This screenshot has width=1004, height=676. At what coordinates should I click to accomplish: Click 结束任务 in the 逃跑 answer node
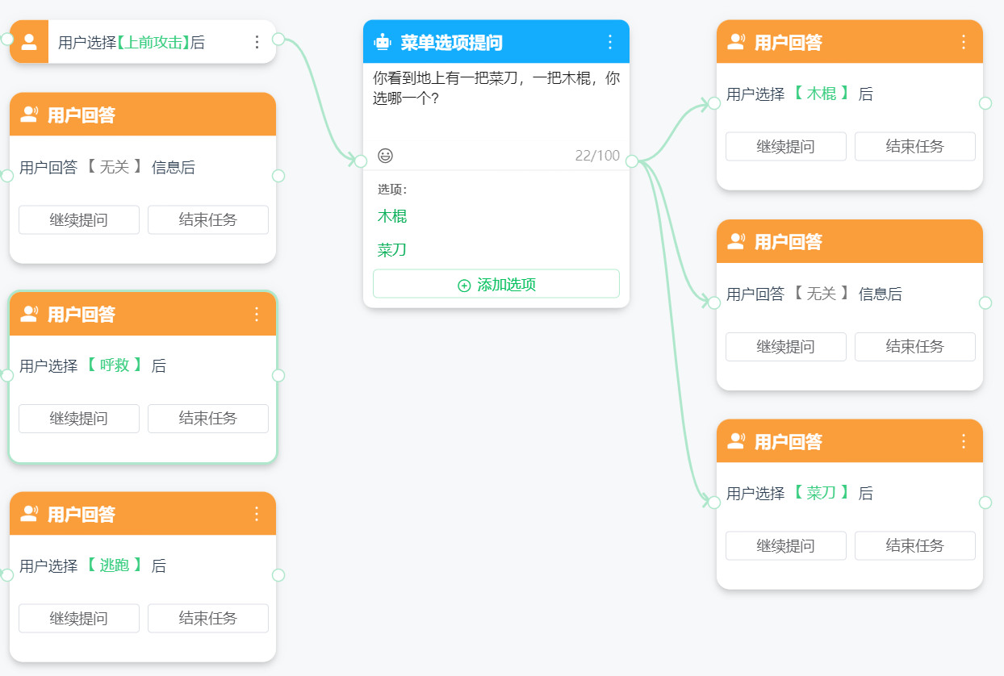coord(208,619)
